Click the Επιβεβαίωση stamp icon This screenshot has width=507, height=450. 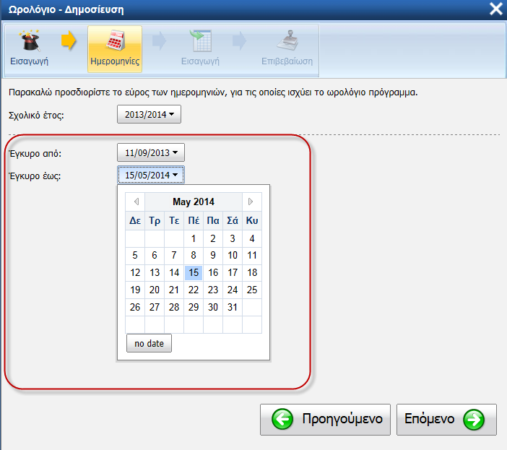287,41
